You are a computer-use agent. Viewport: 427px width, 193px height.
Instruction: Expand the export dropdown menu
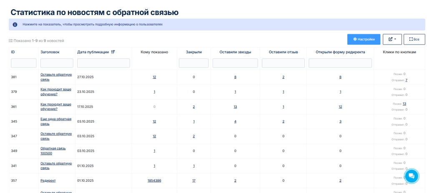click(x=392, y=39)
